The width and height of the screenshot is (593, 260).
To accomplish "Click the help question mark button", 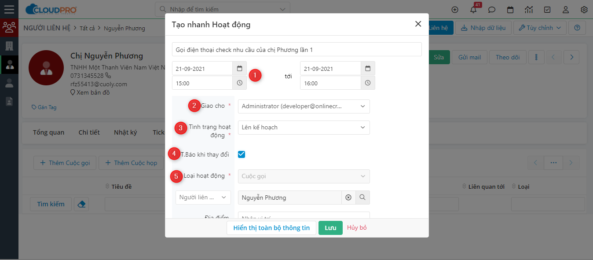I will 577,28.
